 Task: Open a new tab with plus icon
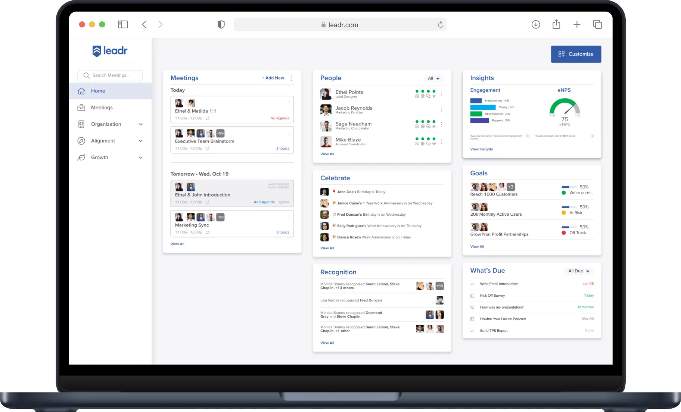[577, 25]
